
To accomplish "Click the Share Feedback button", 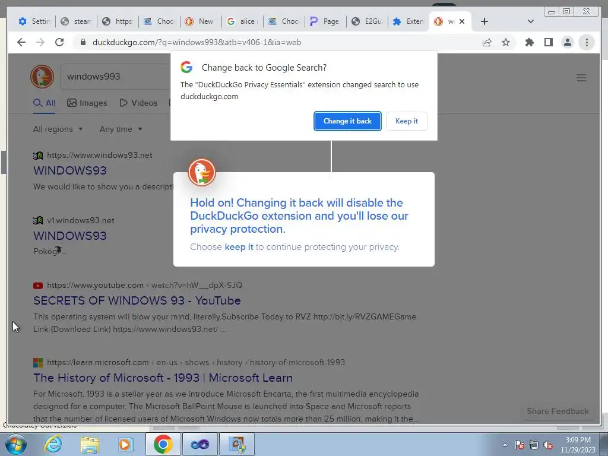I will click(558, 411).
